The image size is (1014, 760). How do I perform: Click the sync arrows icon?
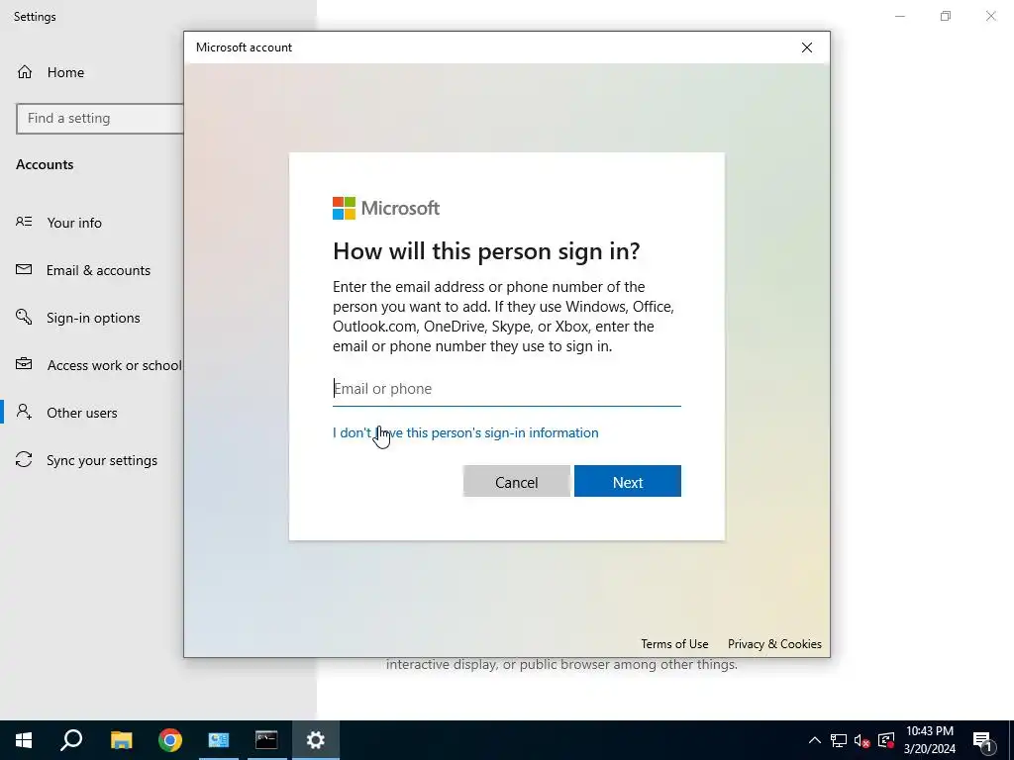[24, 459]
